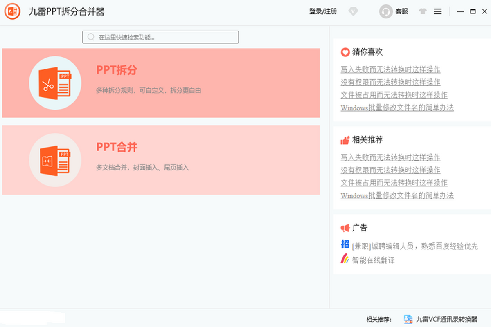Viewport: 491px width, 327px height.
Task: Click the 猜你喜欢 heading
Action: tap(367, 52)
